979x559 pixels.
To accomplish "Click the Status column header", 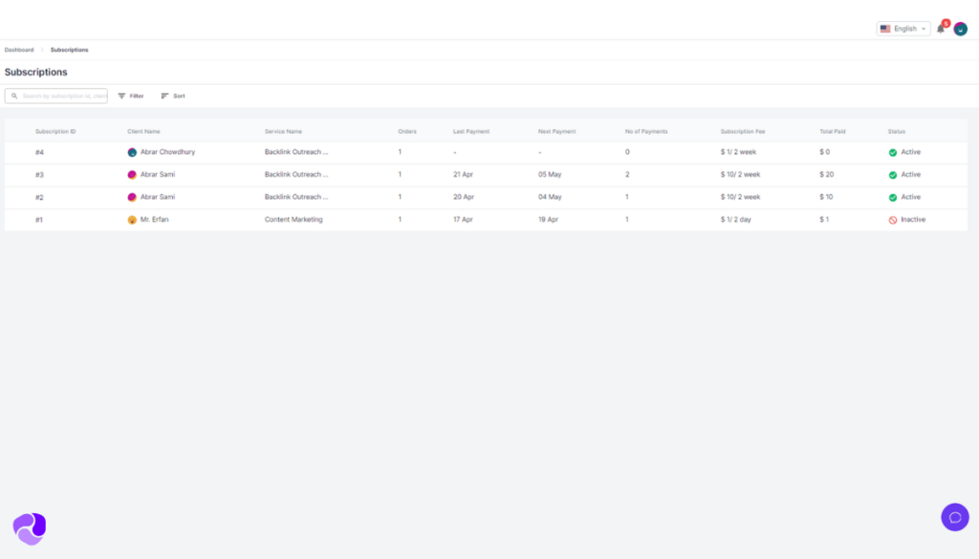I will (x=896, y=131).
